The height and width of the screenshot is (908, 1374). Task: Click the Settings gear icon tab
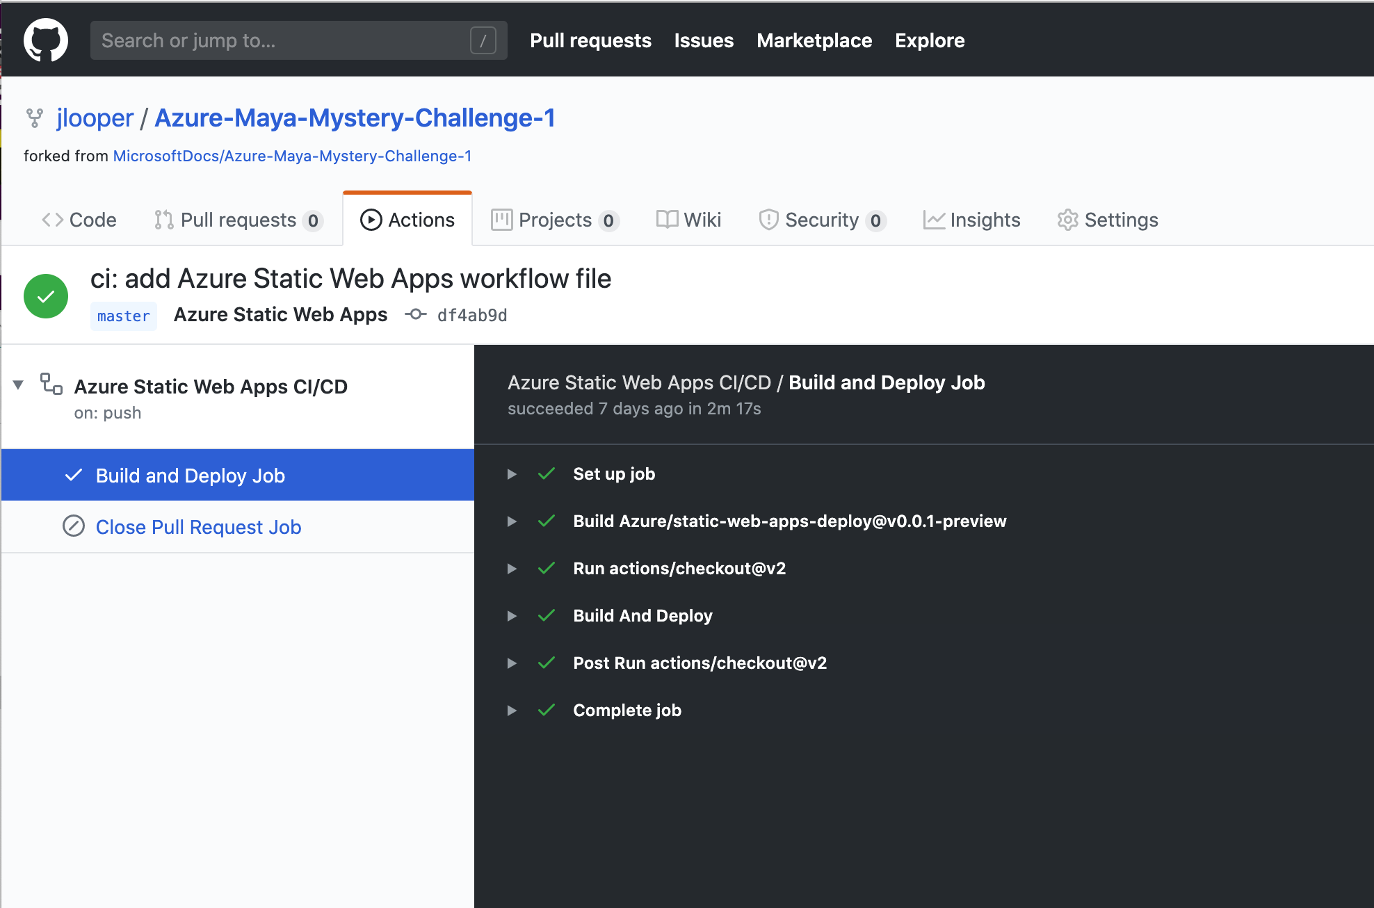1067,220
